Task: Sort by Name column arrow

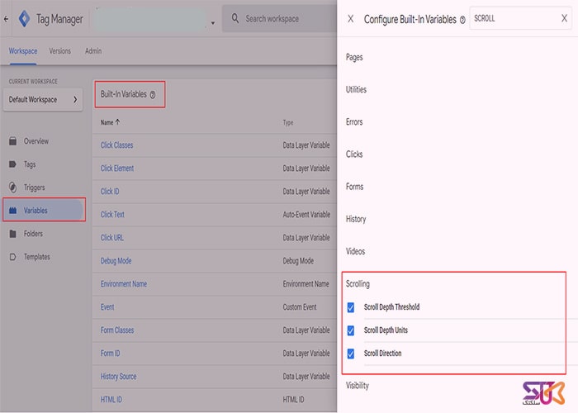Action: point(117,121)
